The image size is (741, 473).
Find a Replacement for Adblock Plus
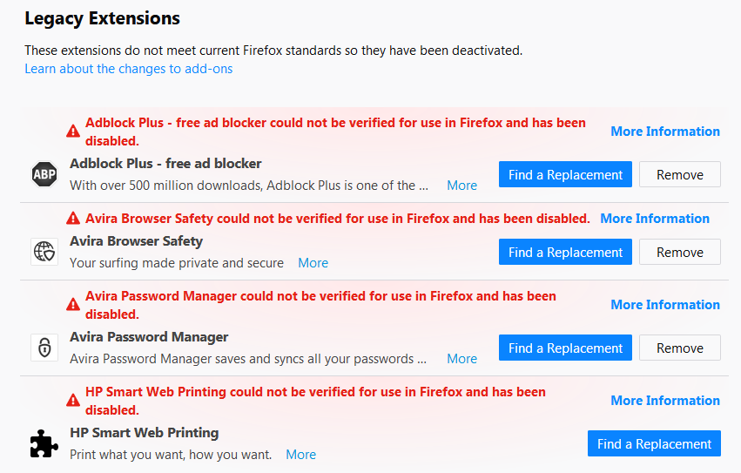pyautogui.click(x=565, y=174)
